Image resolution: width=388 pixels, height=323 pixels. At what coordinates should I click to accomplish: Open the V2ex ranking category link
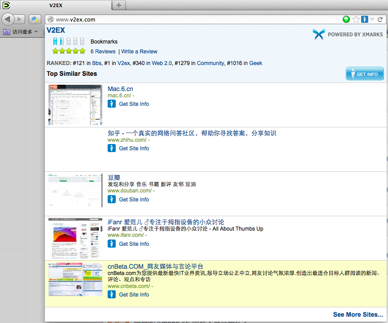123,63
